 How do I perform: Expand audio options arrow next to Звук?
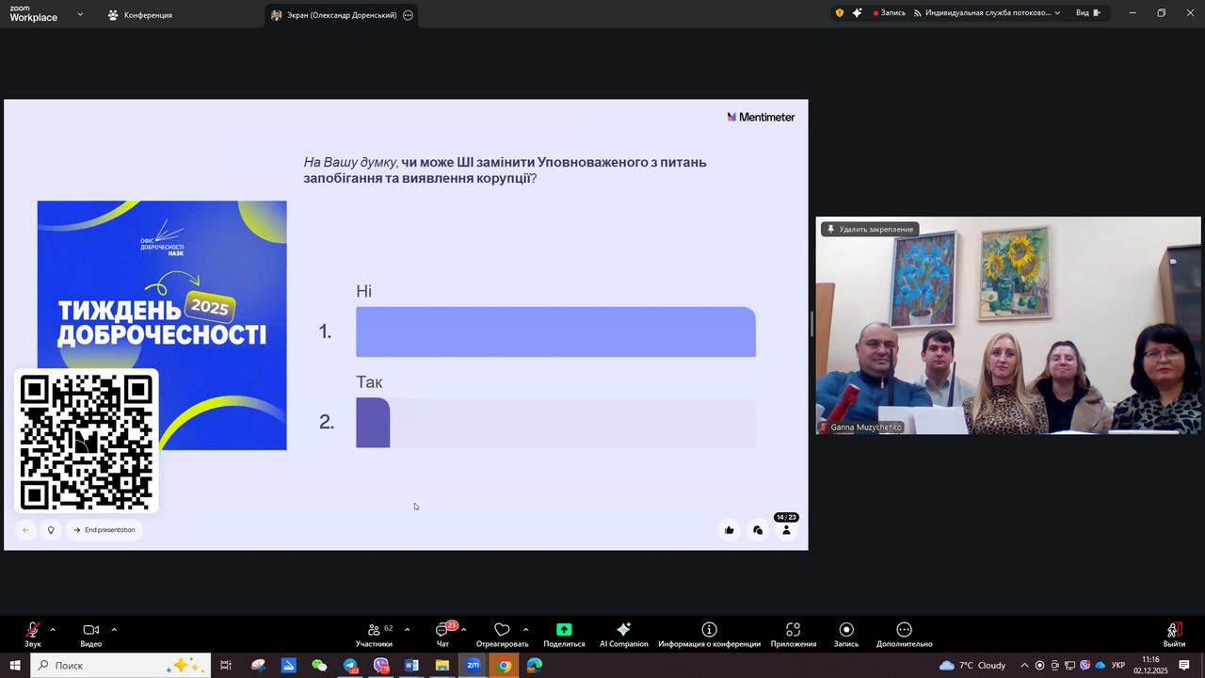tap(53, 629)
